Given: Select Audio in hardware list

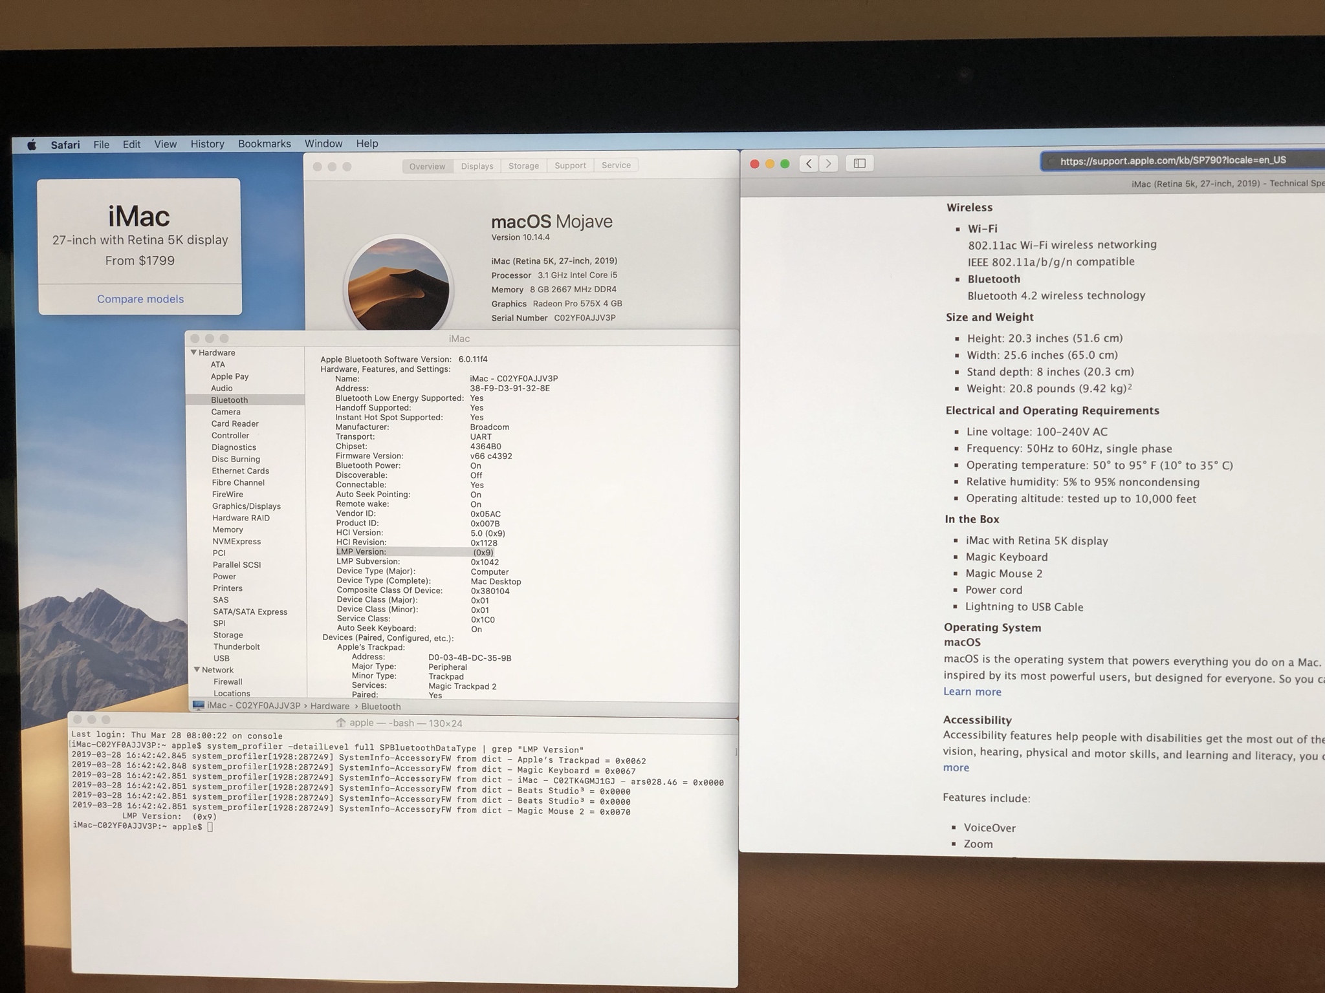Looking at the screenshot, I should coord(221,388).
